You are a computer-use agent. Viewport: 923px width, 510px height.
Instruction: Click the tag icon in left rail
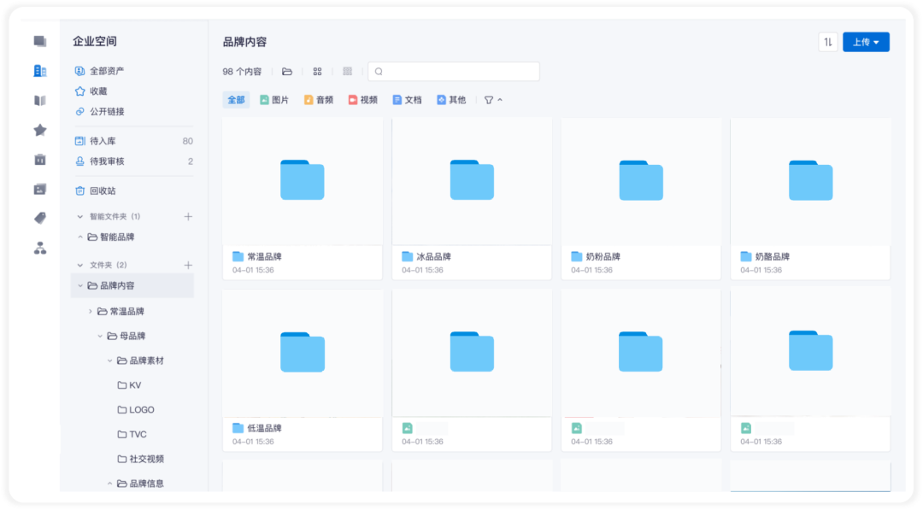pos(40,218)
